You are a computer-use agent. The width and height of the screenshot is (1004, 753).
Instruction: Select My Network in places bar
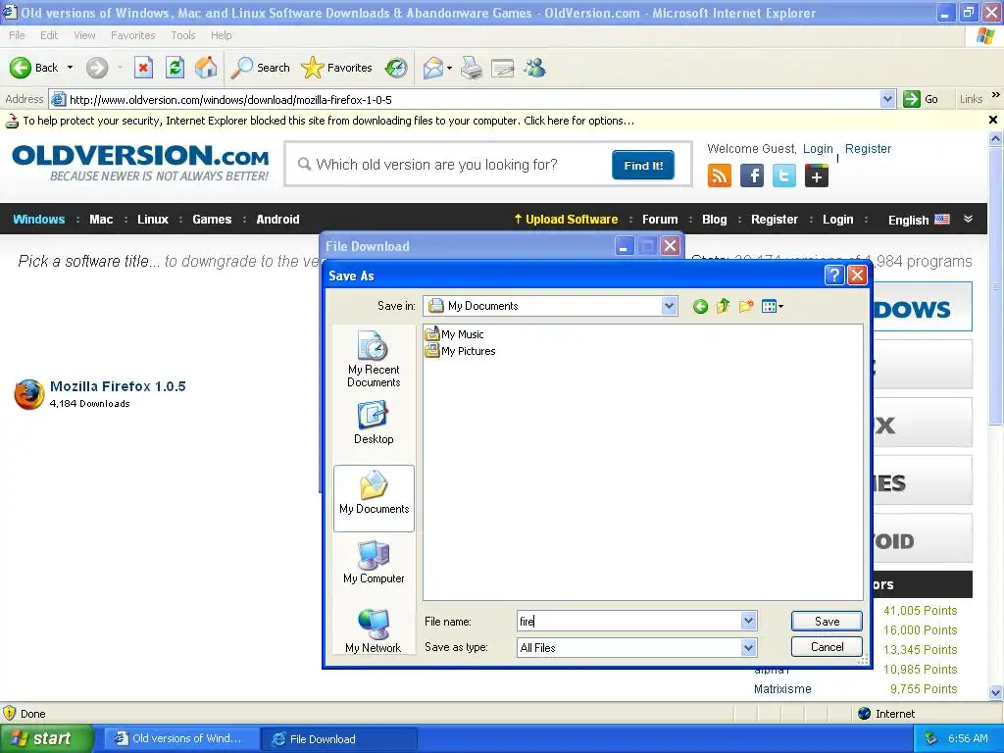point(374,630)
